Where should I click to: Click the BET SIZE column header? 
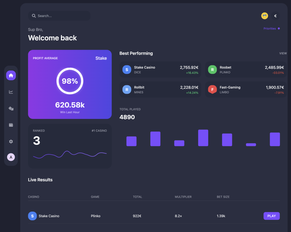(x=223, y=197)
